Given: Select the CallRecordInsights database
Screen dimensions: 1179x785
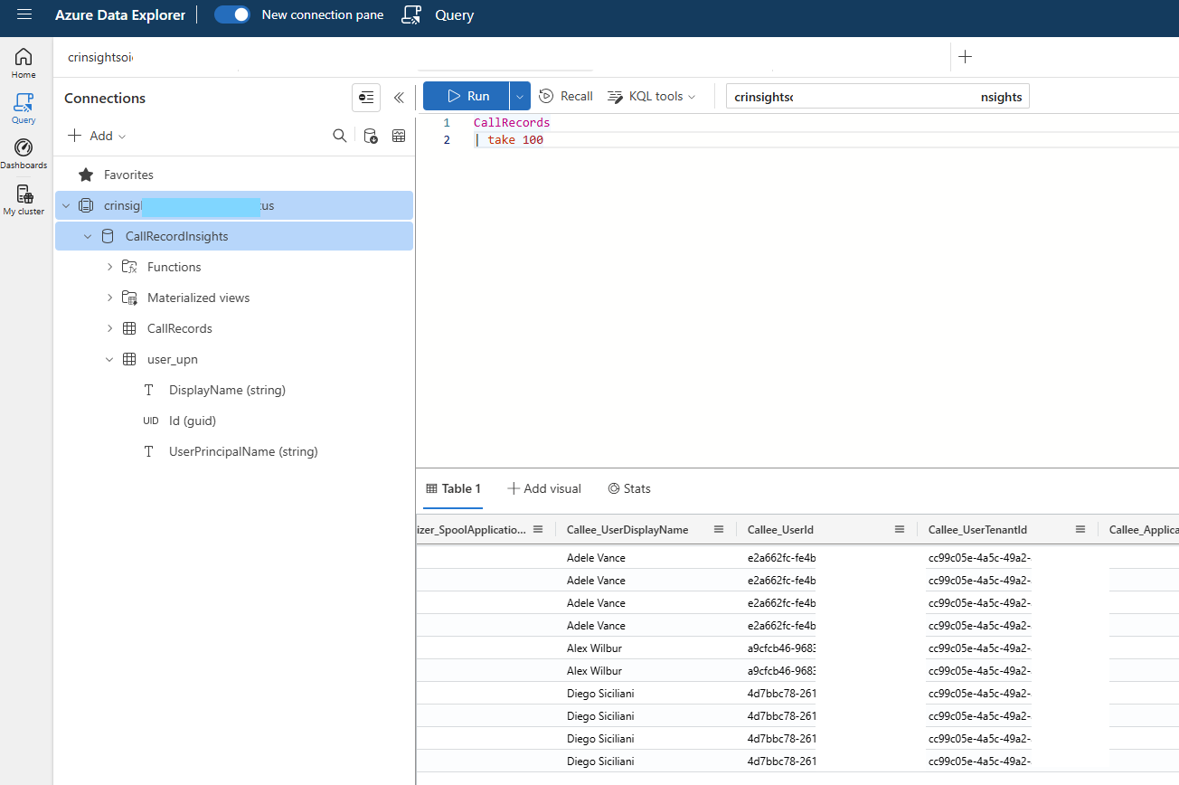Looking at the screenshot, I should [176, 237].
